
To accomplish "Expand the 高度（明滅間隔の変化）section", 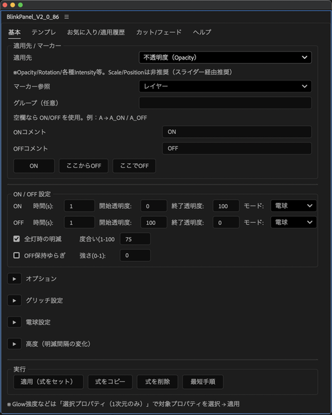I will 14,344.
